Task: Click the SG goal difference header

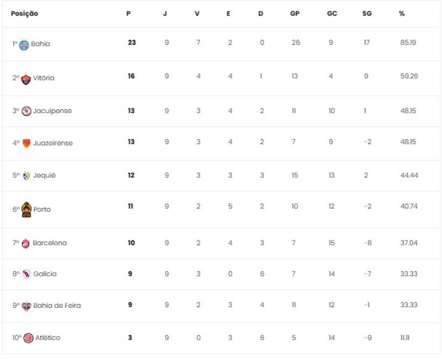Action: click(x=367, y=13)
